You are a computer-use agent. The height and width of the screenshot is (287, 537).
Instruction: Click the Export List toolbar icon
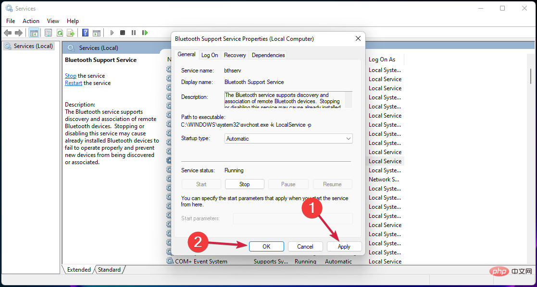(71, 33)
